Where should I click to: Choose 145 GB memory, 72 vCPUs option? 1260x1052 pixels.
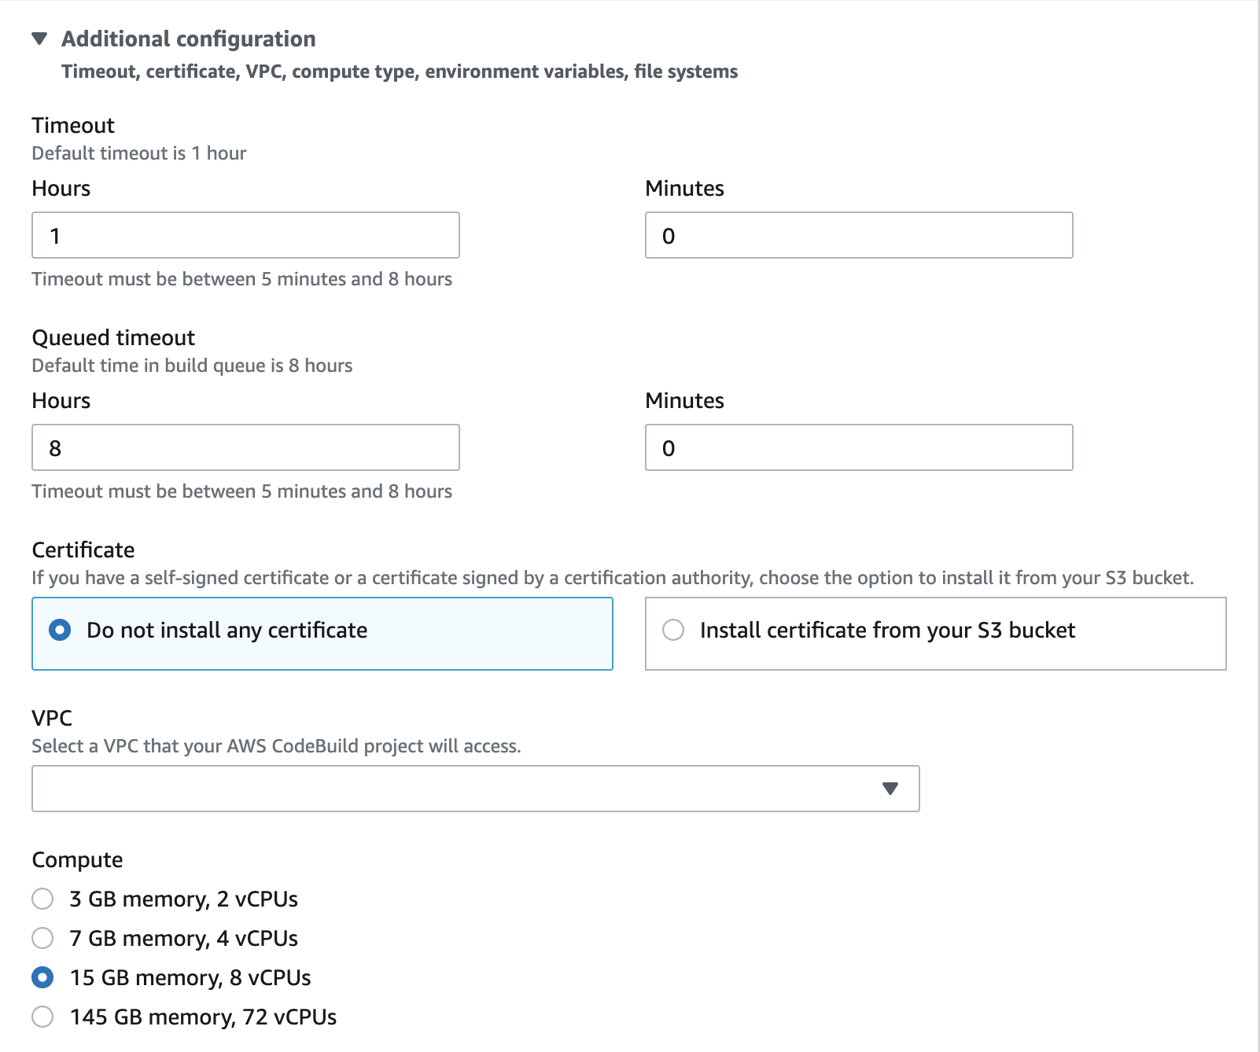tap(42, 1017)
